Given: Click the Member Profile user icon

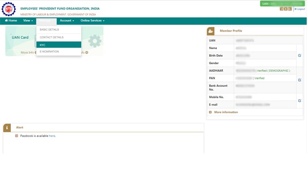Looking at the screenshot, I should [211, 31].
